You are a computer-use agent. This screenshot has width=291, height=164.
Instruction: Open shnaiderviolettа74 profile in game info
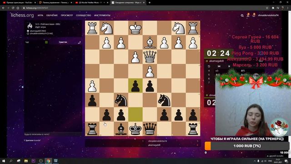tap(41, 33)
